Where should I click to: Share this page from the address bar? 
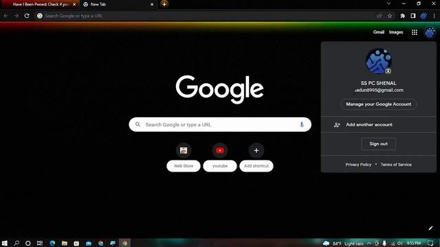pyautogui.click(x=379, y=16)
